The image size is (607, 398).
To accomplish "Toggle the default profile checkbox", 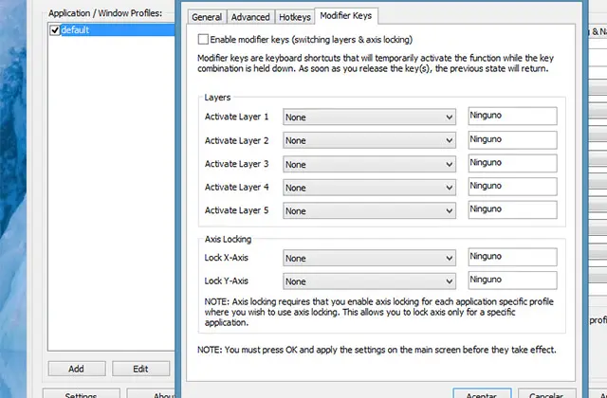I will [55, 30].
